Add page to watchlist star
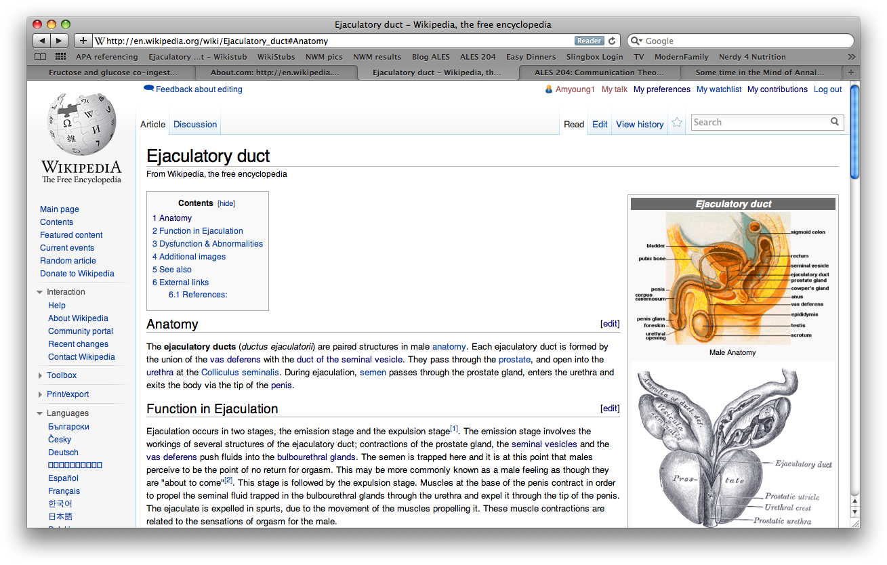 click(x=677, y=123)
